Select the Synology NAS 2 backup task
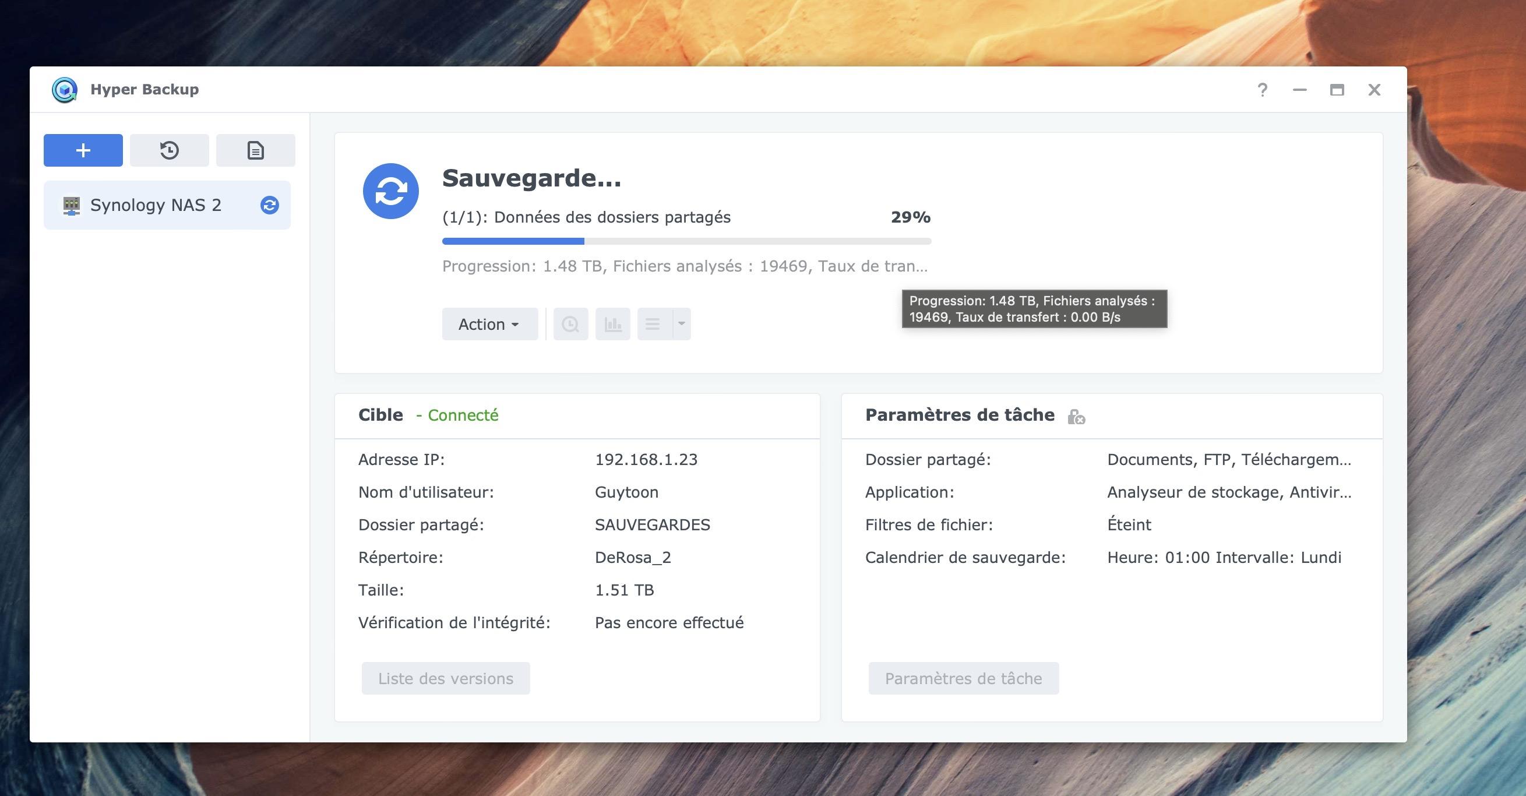The height and width of the screenshot is (796, 1526). point(155,205)
